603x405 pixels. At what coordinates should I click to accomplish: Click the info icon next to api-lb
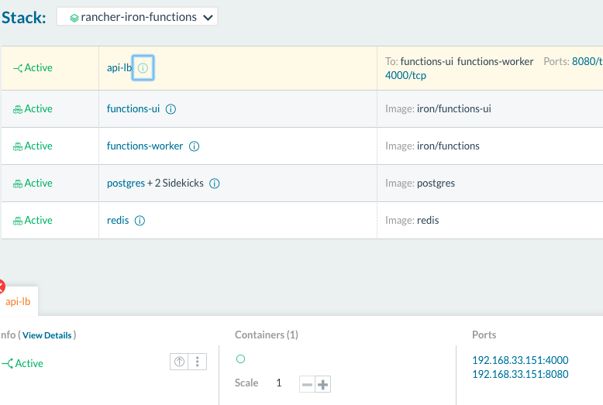pos(143,68)
